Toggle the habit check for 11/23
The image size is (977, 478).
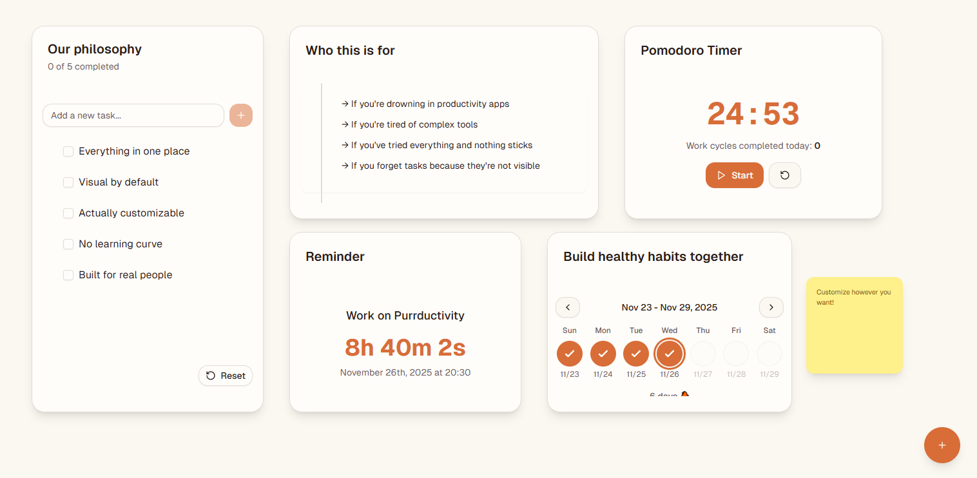[569, 353]
